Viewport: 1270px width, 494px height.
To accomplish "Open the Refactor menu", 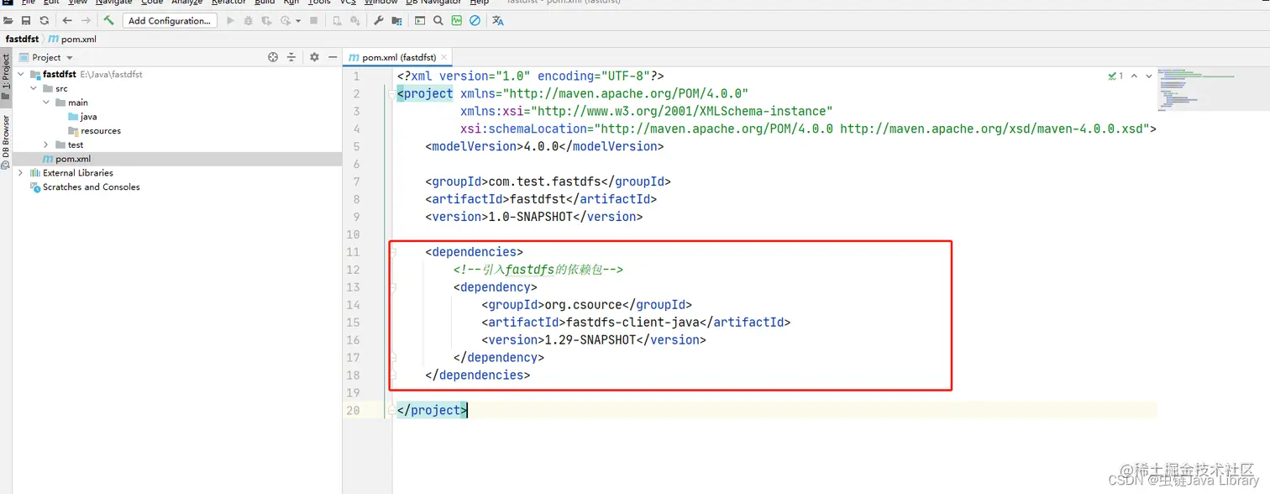I will 228,3.
